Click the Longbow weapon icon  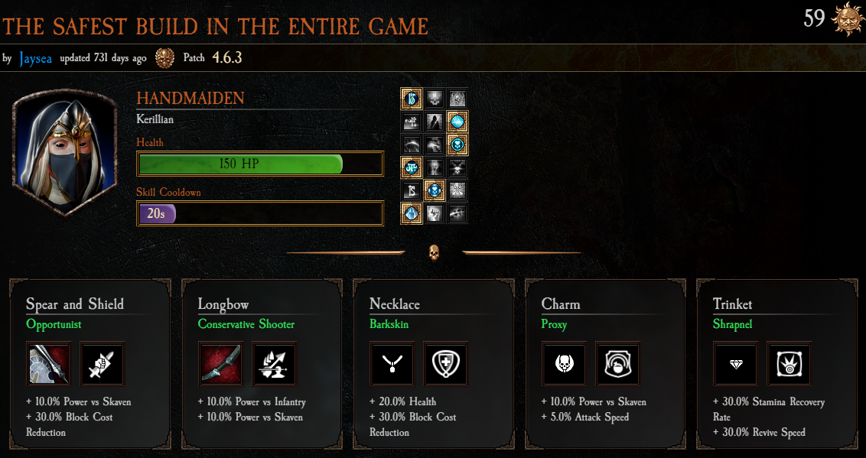coord(221,364)
